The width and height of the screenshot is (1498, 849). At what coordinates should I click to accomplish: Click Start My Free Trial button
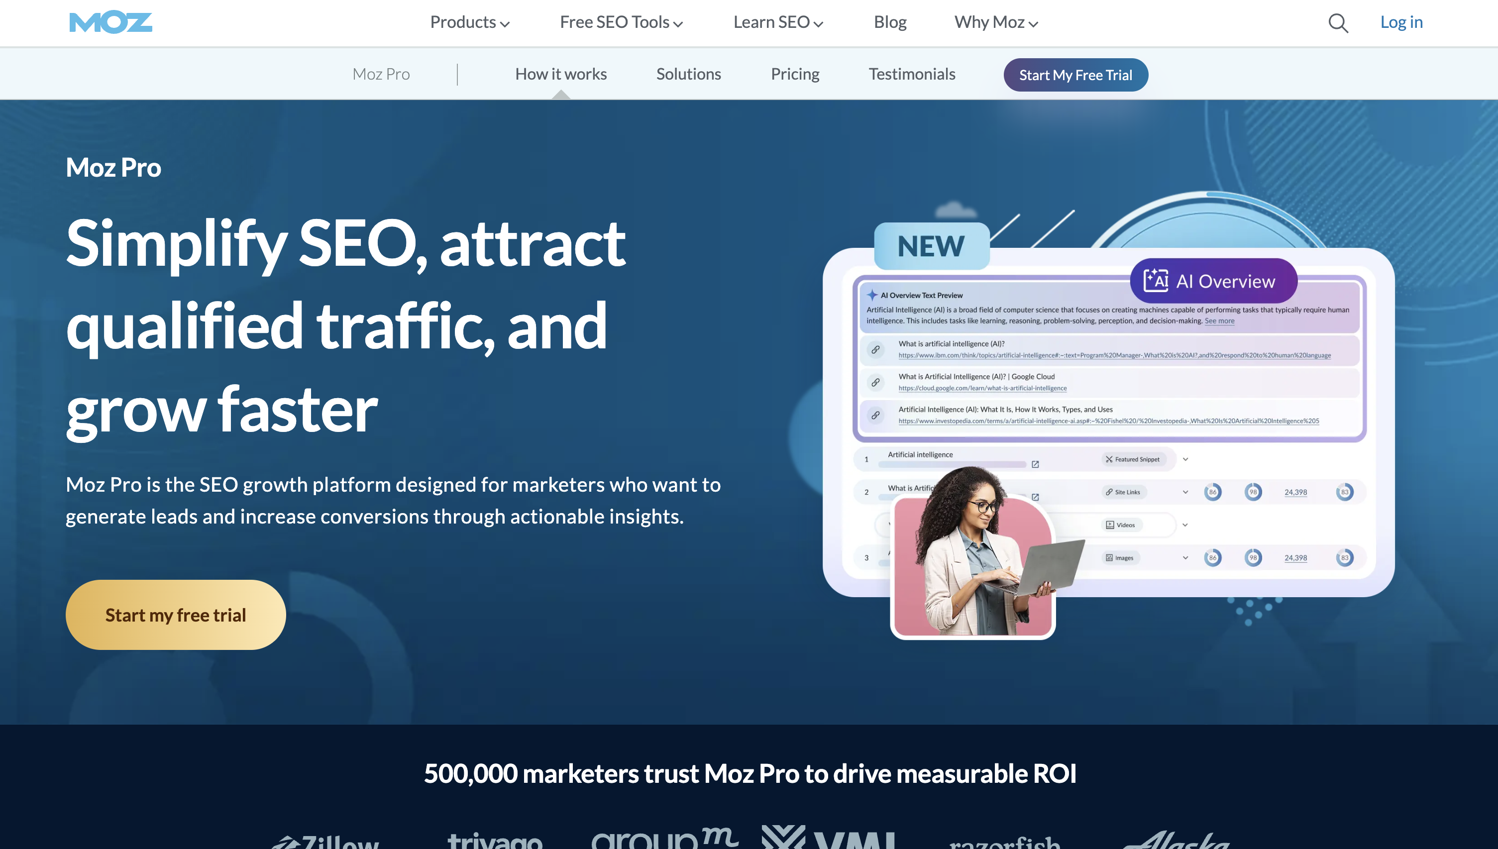(x=1076, y=75)
